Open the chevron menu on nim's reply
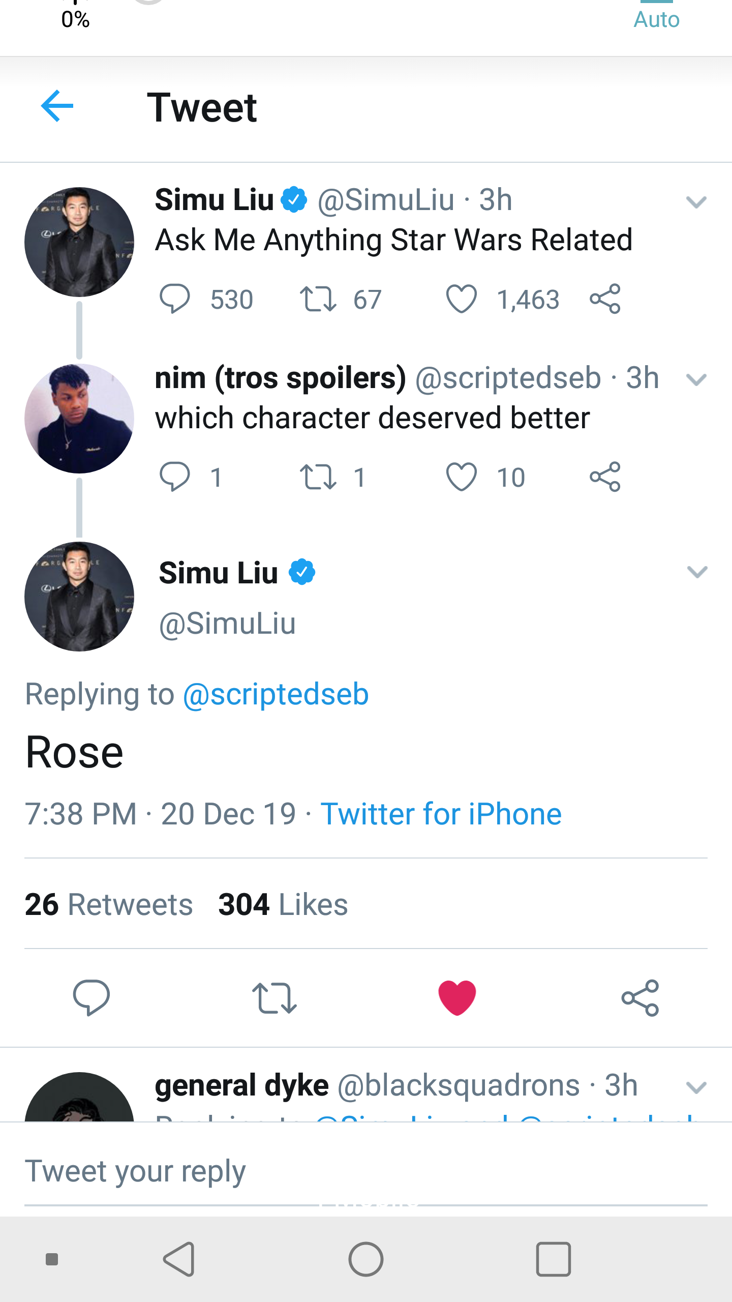Image resolution: width=732 pixels, height=1302 pixels. click(697, 379)
